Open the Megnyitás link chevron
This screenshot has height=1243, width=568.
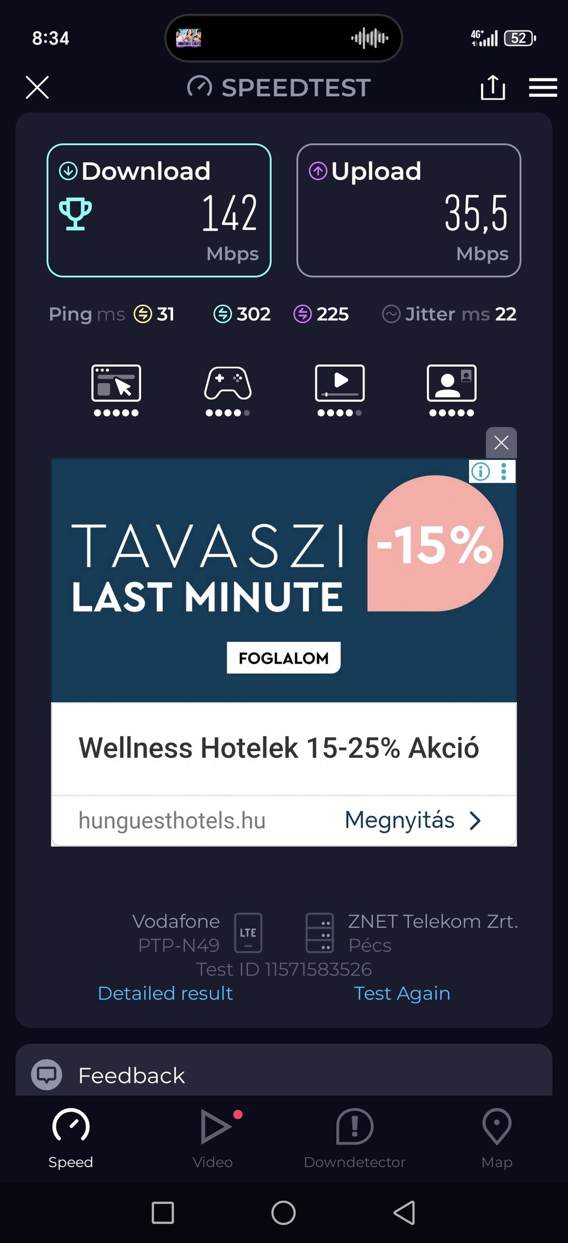coord(475,820)
